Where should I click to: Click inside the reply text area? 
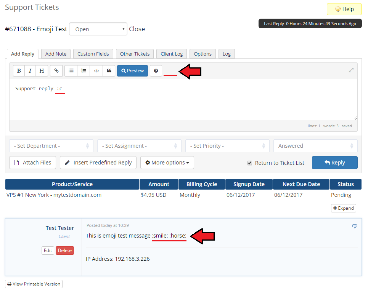[x=183, y=100]
